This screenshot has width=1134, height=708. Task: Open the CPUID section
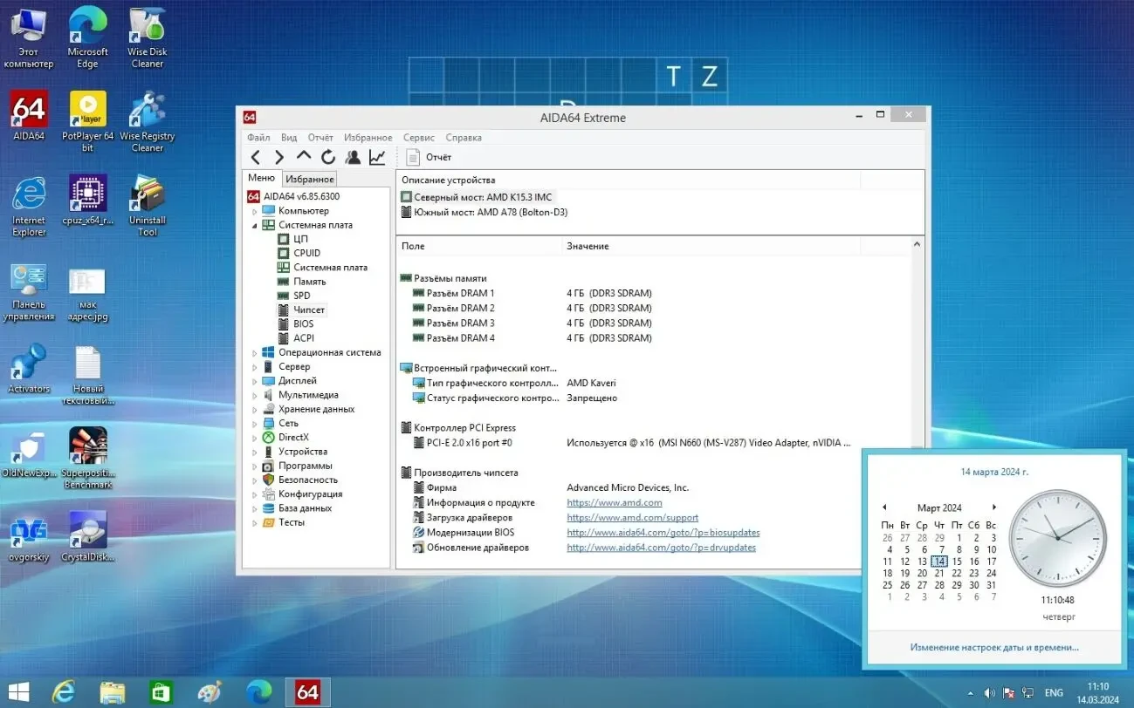[305, 253]
